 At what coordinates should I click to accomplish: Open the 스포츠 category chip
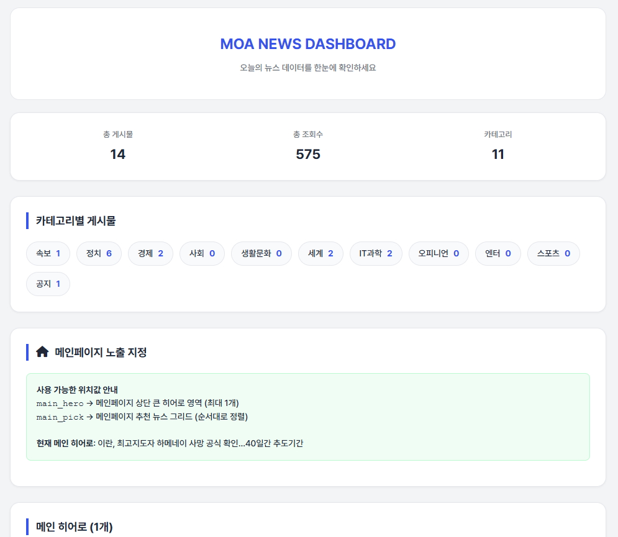click(553, 253)
